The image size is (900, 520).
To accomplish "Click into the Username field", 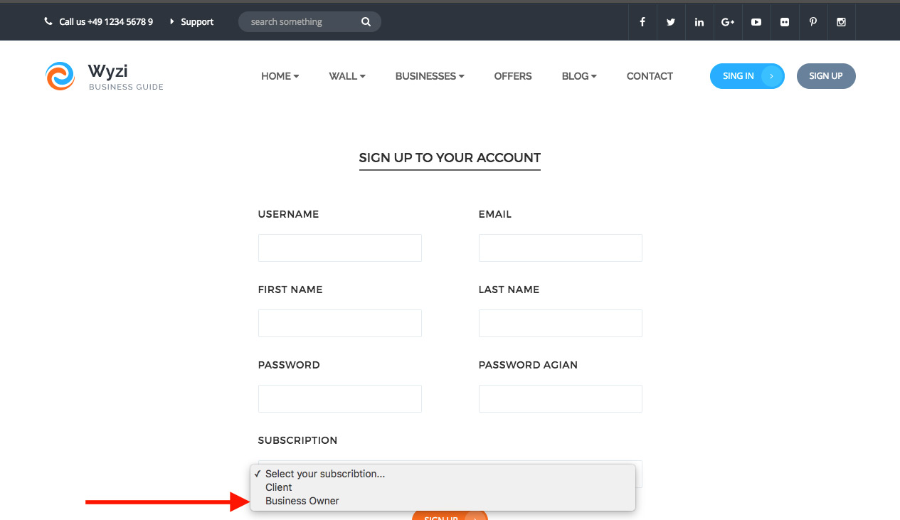I will click(339, 248).
